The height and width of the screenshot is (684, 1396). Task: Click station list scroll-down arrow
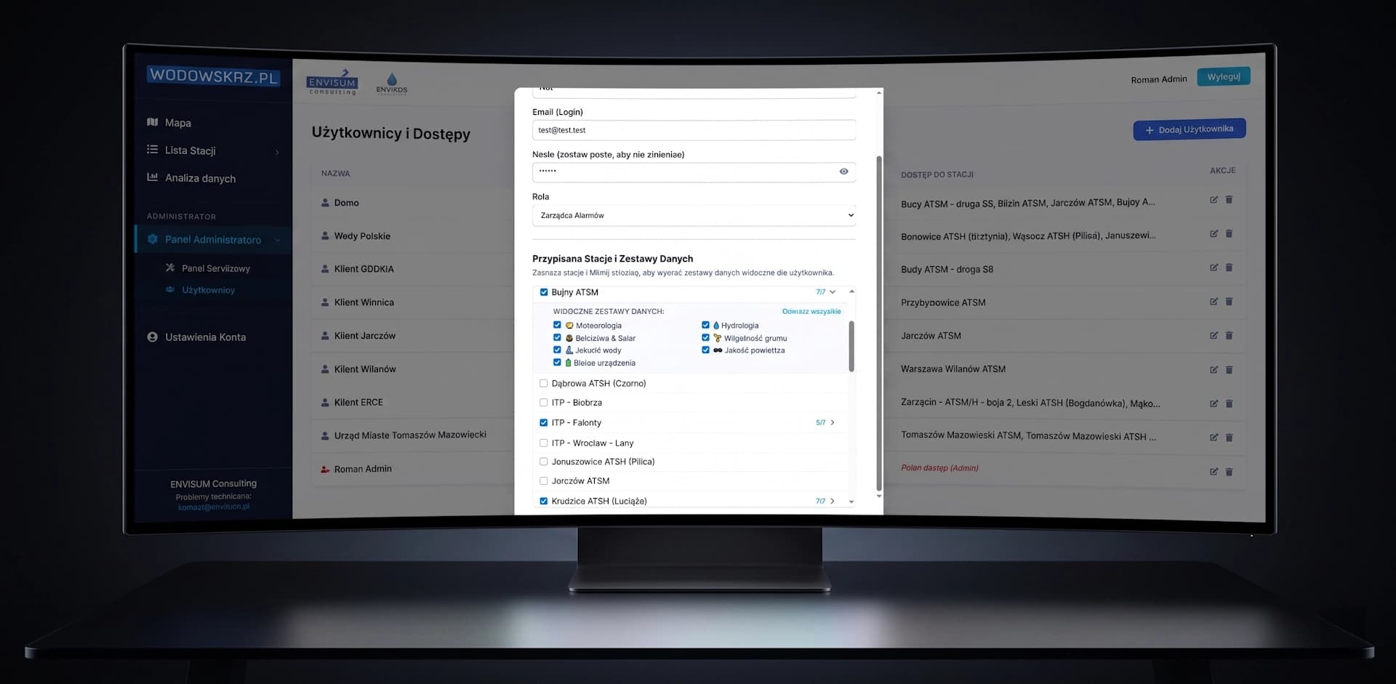851,502
